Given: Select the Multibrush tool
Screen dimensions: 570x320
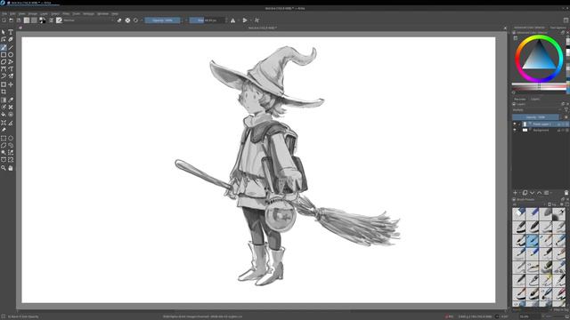Looking at the screenshot, I should point(11,76).
